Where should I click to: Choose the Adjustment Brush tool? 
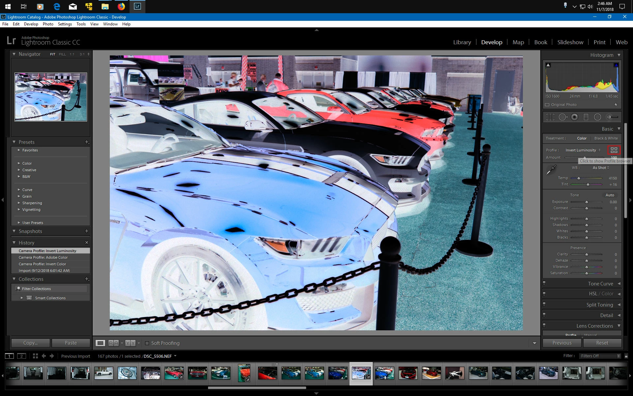coord(612,117)
